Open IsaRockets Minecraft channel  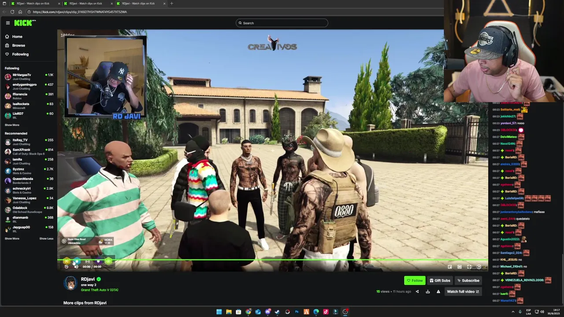[29, 106]
